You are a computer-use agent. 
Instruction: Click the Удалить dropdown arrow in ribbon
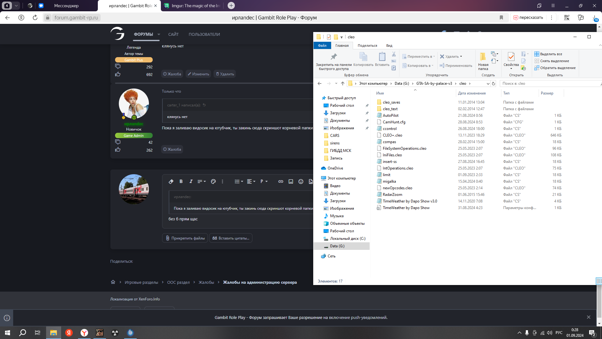[461, 56]
